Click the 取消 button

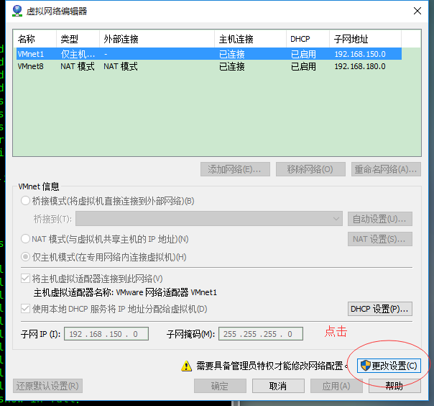pos(278,386)
